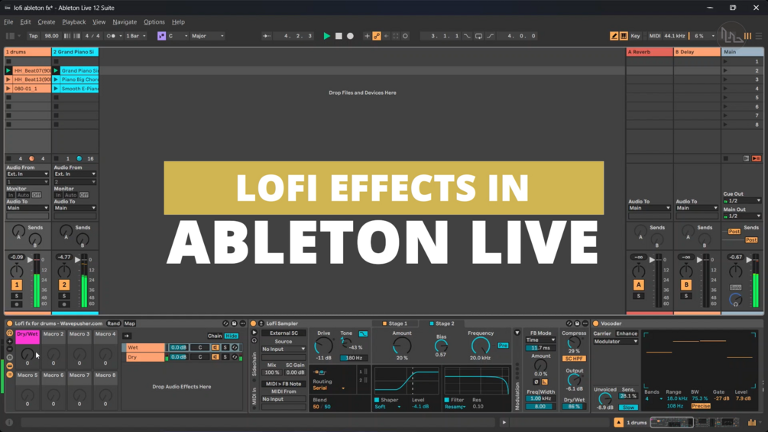Click the LoFi Sampler routing diagram icon
This screenshot has height=432, width=768.
[319, 372]
